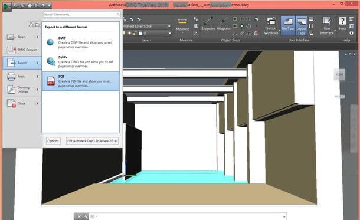Click the parallel lines snap icon
The width and height of the screenshot is (360, 220).
(x=242, y=34)
